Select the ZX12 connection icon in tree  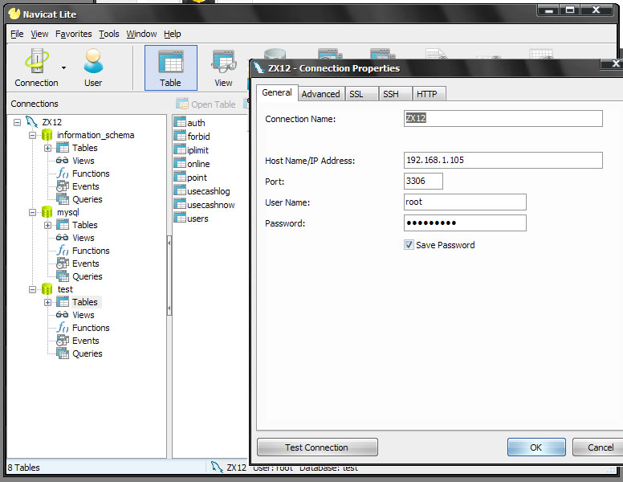click(x=32, y=121)
